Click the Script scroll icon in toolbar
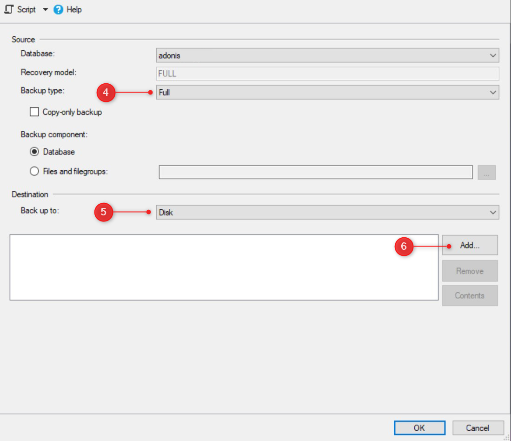Viewport: 511px width, 441px height. tap(8, 9)
